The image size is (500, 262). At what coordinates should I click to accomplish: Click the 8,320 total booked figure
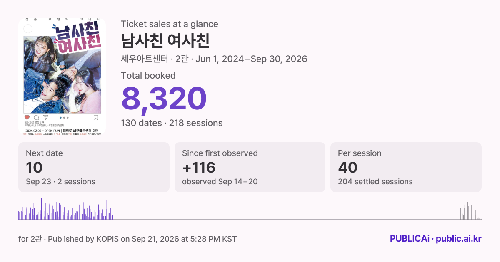(x=164, y=99)
